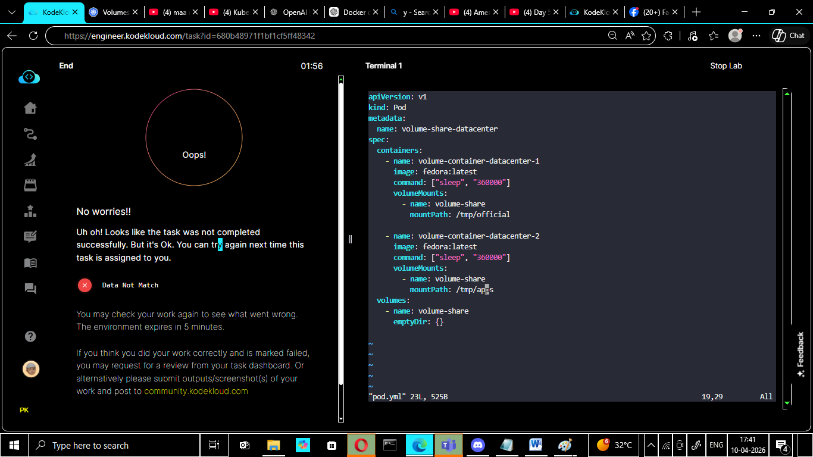The width and height of the screenshot is (813, 457).
Task: Click the growth chart icon in sidebar
Action: click(30, 159)
